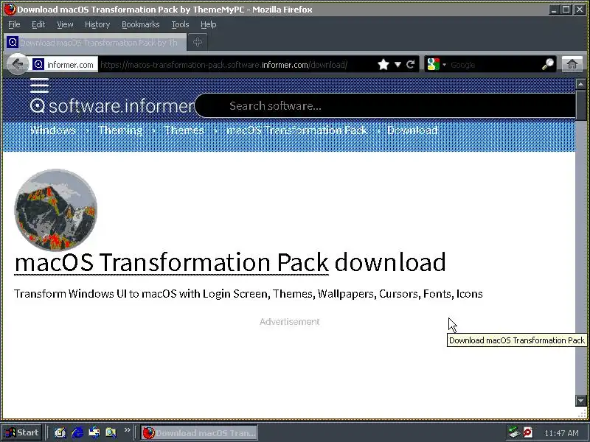Open the hamburger menu on Software Informer
The width and height of the screenshot is (590, 442).
pos(40,85)
